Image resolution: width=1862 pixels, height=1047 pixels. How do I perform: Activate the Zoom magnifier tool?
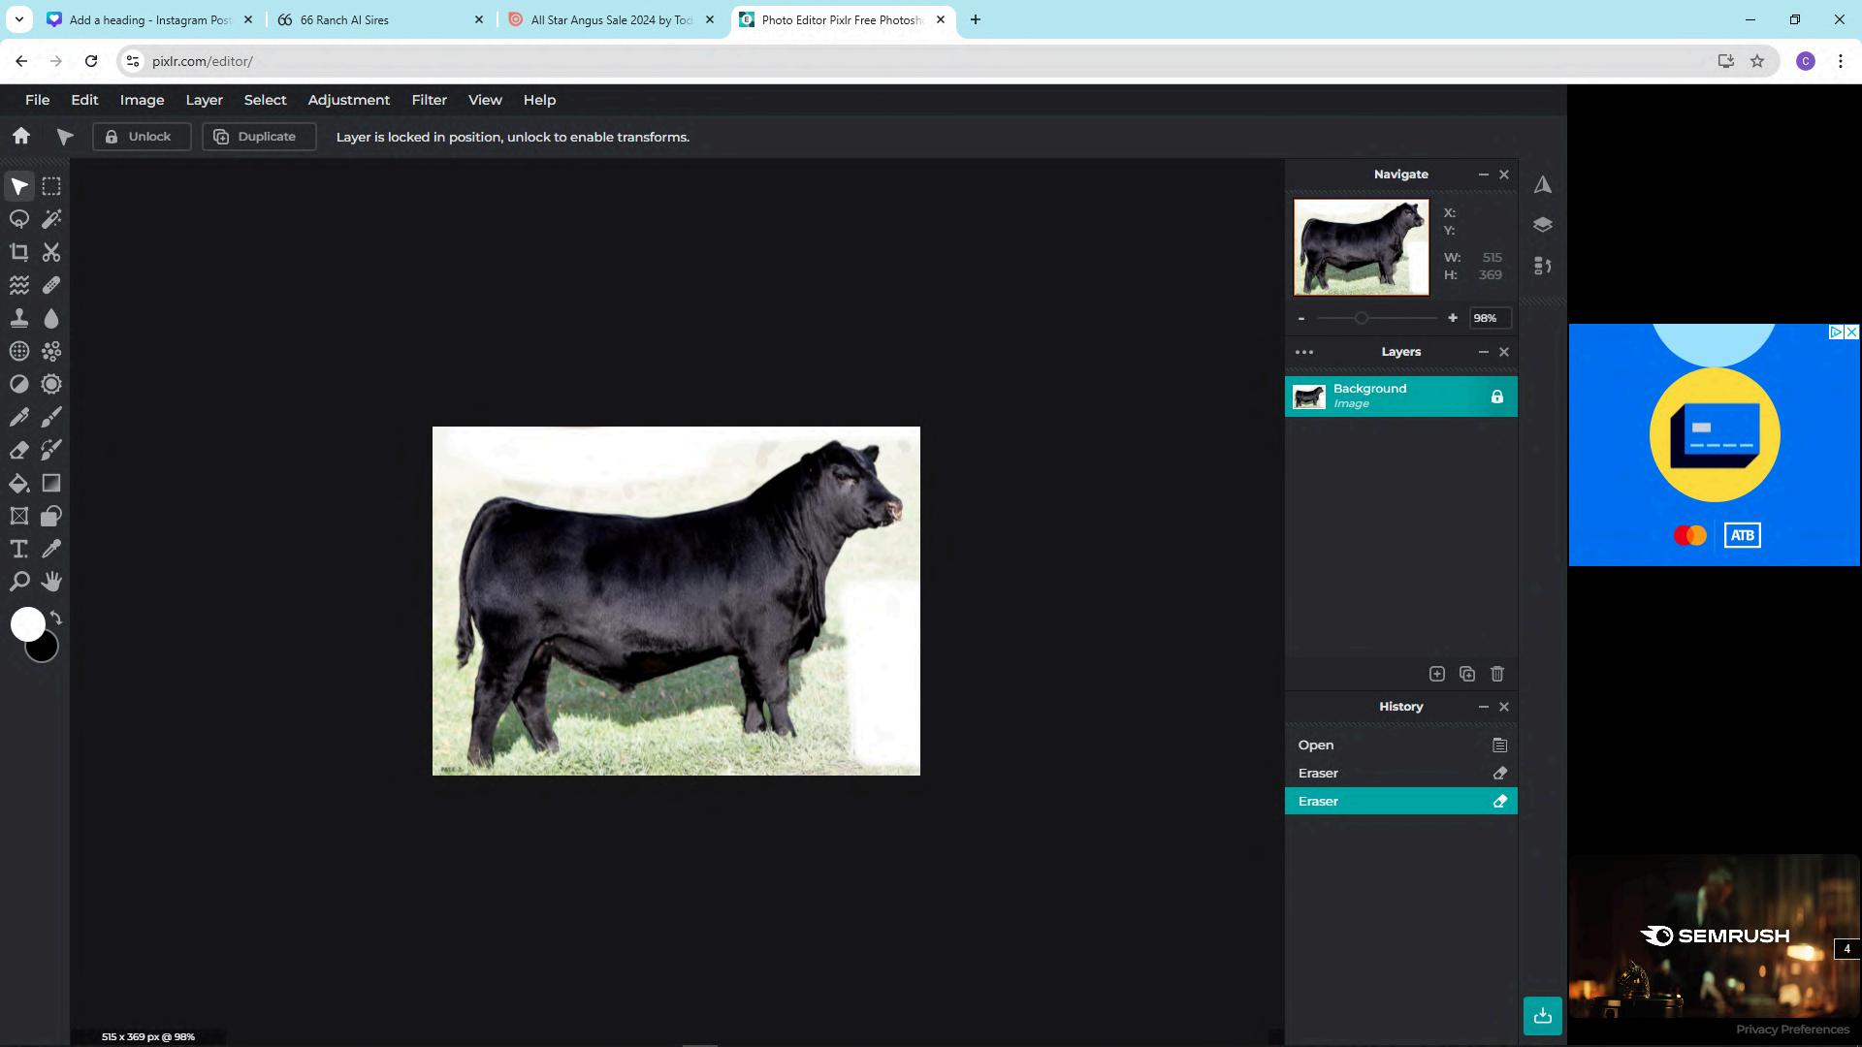[19, 583]
